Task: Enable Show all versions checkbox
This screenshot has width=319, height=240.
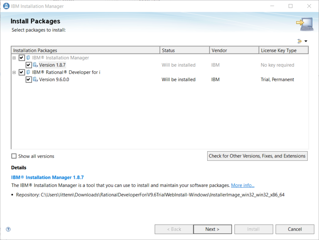Action: pyautogui.click(x=14, y=156)
